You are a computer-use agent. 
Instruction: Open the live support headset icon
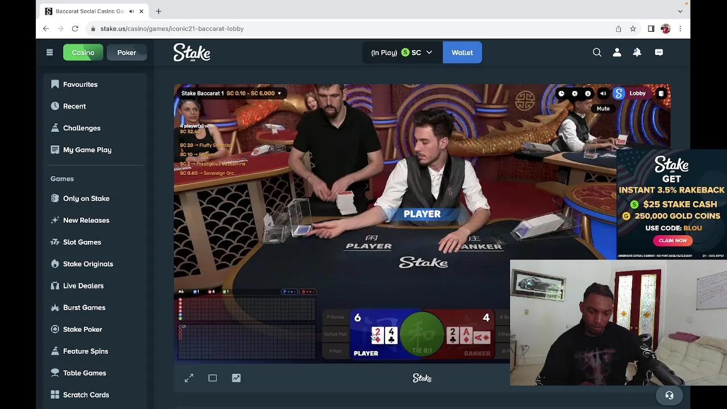click(669, 395)
